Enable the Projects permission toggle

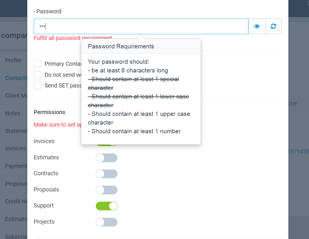[x=106, y=222]
